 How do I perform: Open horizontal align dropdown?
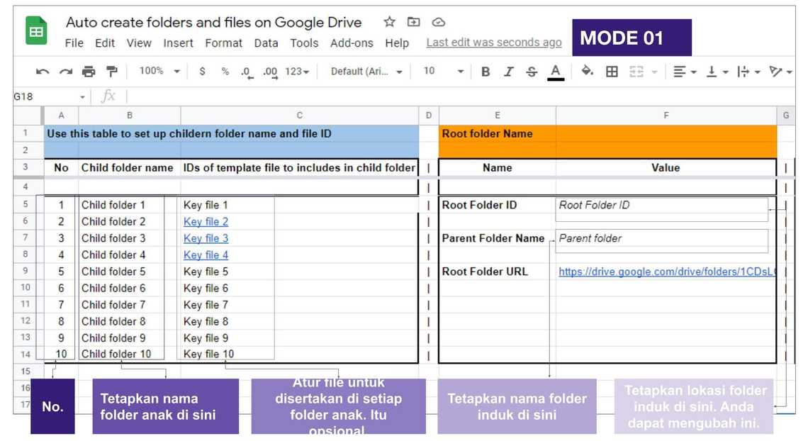685,72
